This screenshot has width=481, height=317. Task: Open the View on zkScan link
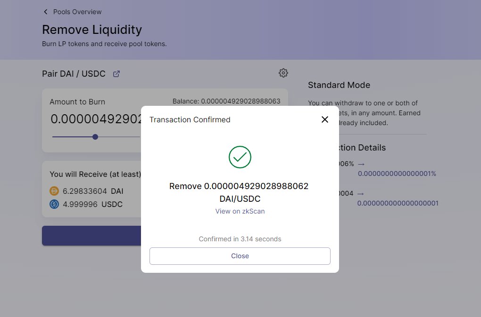click(240, 211)
